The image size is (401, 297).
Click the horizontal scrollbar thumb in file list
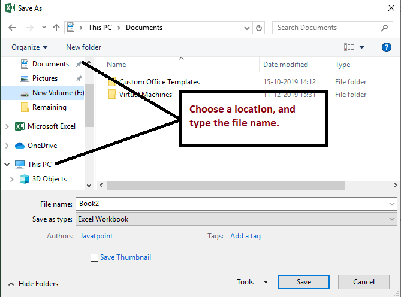click(x=226, y=186)
